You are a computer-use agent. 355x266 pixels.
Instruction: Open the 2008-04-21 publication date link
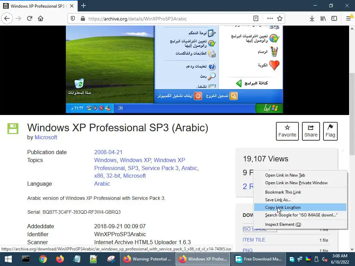point(108,152)
